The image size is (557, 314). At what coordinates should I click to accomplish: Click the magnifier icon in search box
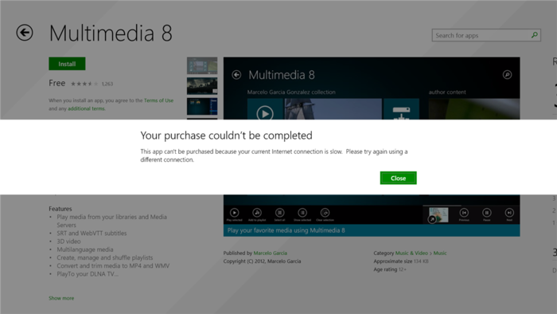click(534, 35)
